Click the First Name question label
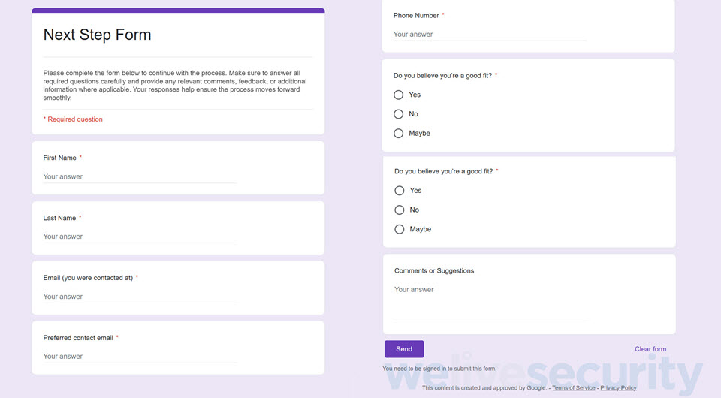Viewport: 721px width, 398px height. tap(60, 158)
